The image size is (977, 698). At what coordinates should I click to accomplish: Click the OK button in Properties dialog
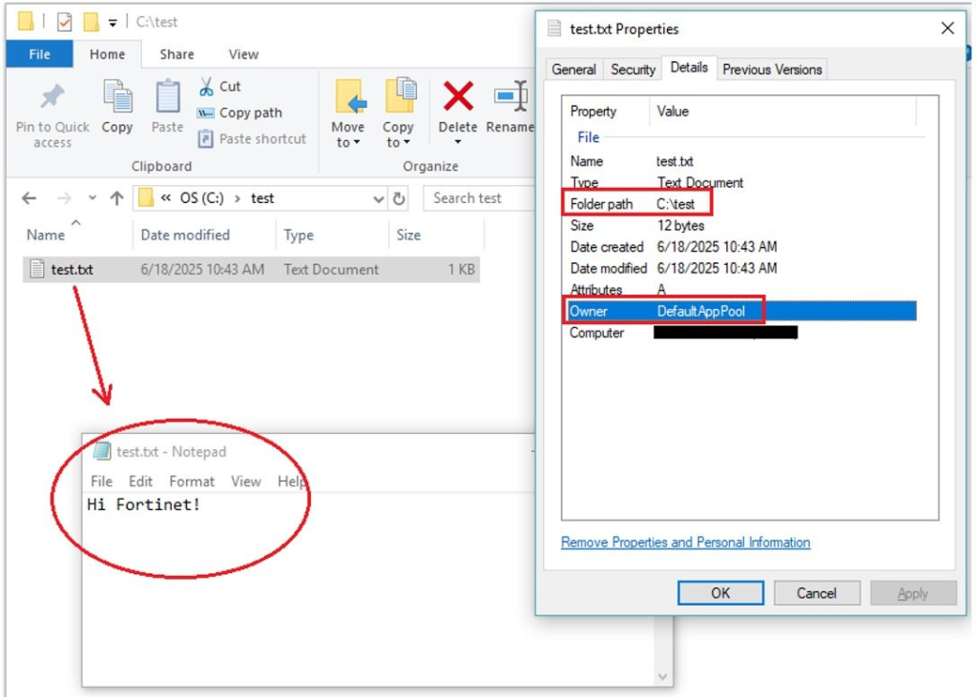720,593
